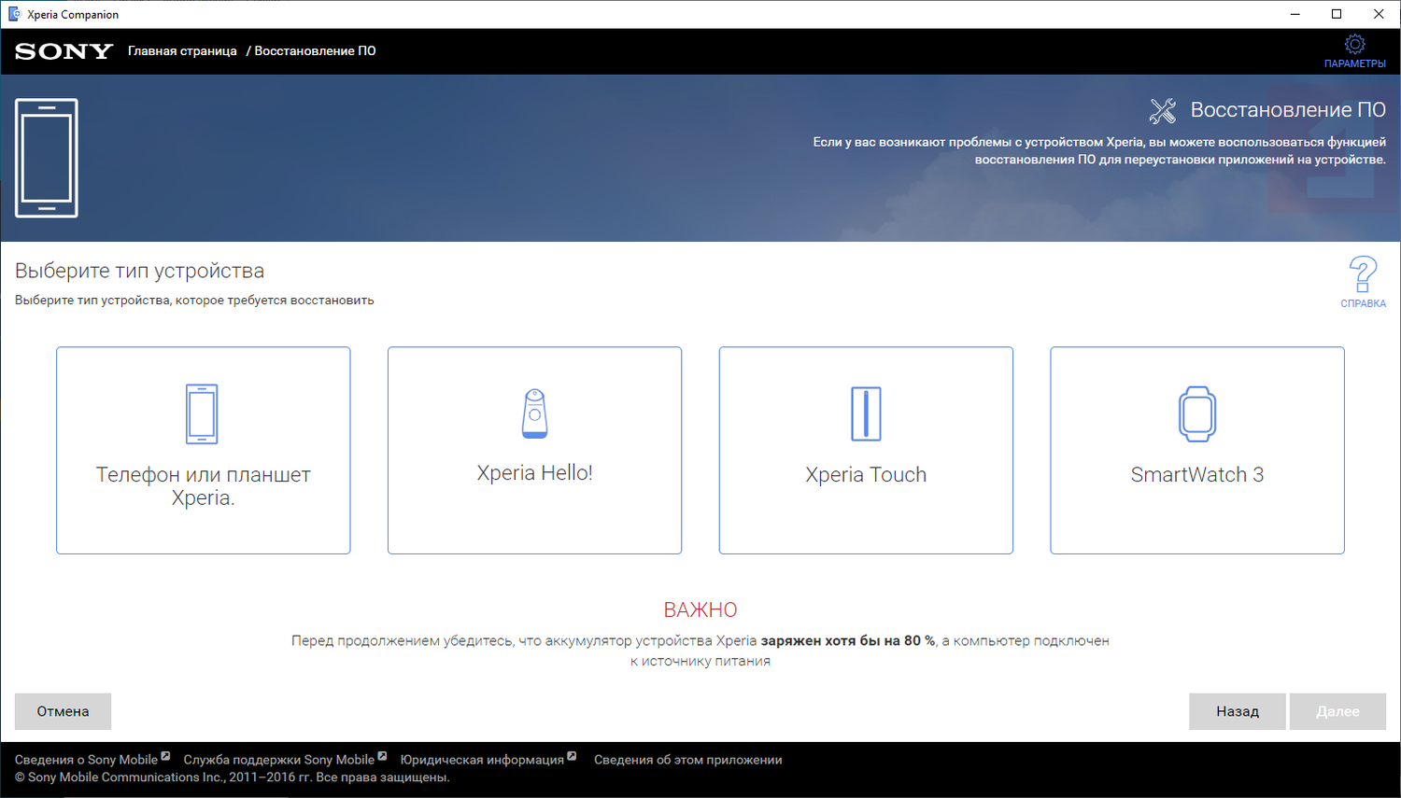This screenshot has height=798, width=1401.
Task: Select the Xperia phone or tablet icon
Action: [x=202, y=413]
